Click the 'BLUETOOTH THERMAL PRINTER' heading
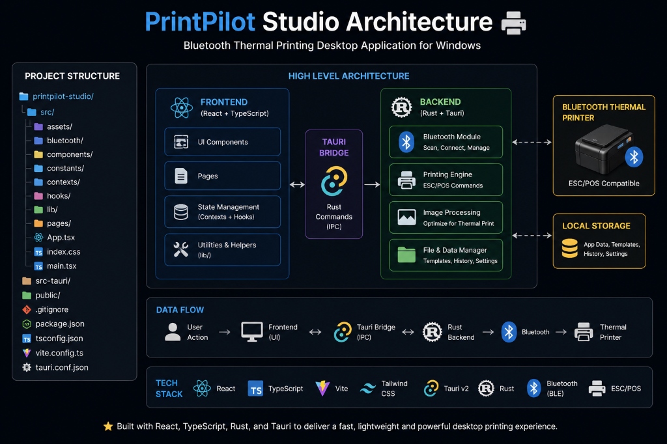 pos(604,112)
